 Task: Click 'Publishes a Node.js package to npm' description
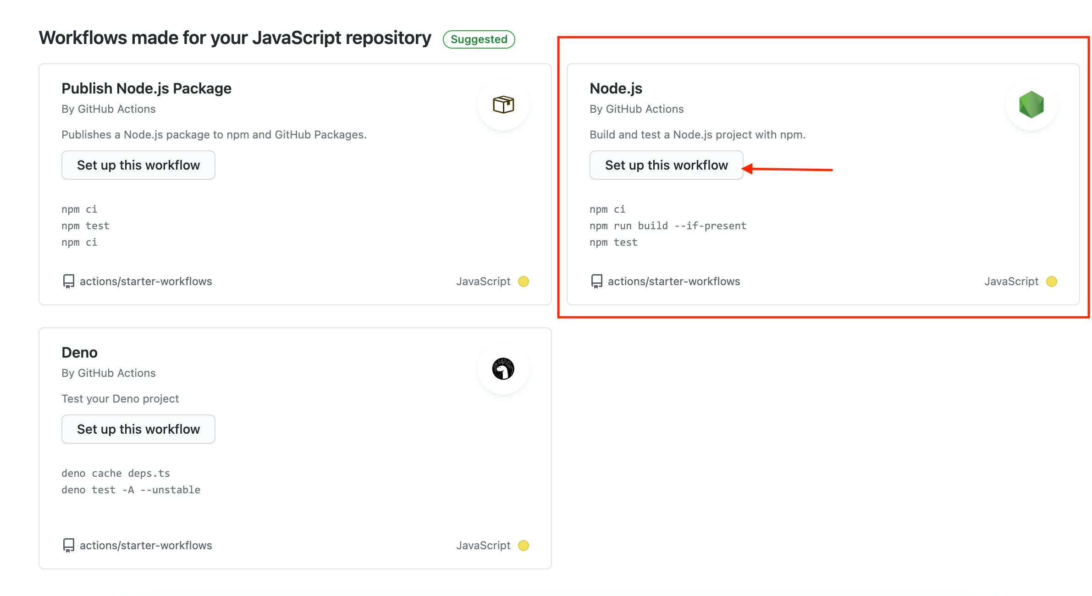coord(214,135)
